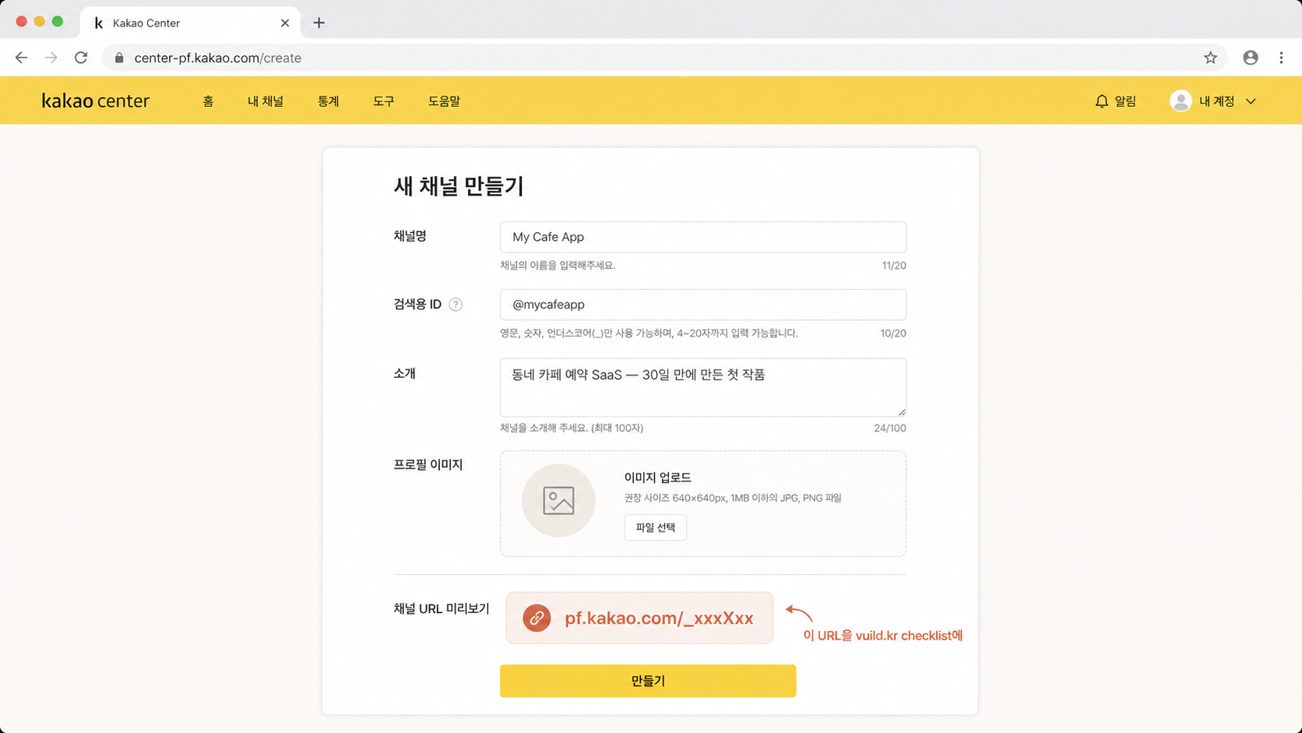Click the 파일 선택 button
Image resolution: width=1302 pixels, height=733 pixels.
pos(656,527)
